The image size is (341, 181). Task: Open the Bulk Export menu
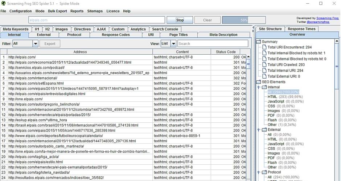coord(57,11)
